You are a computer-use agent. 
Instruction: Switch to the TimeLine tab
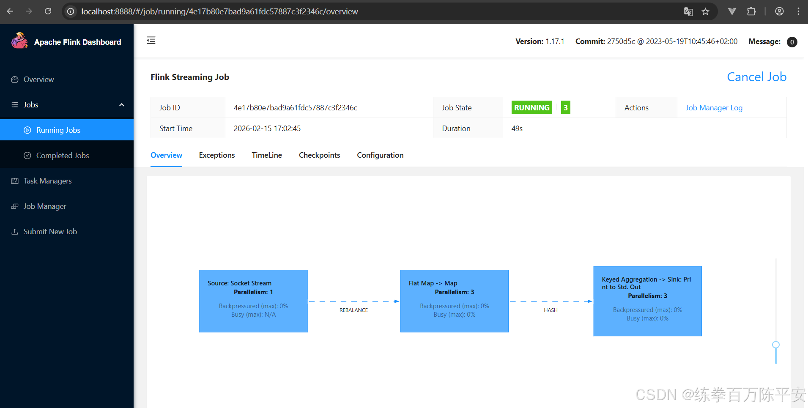[267, 155]
